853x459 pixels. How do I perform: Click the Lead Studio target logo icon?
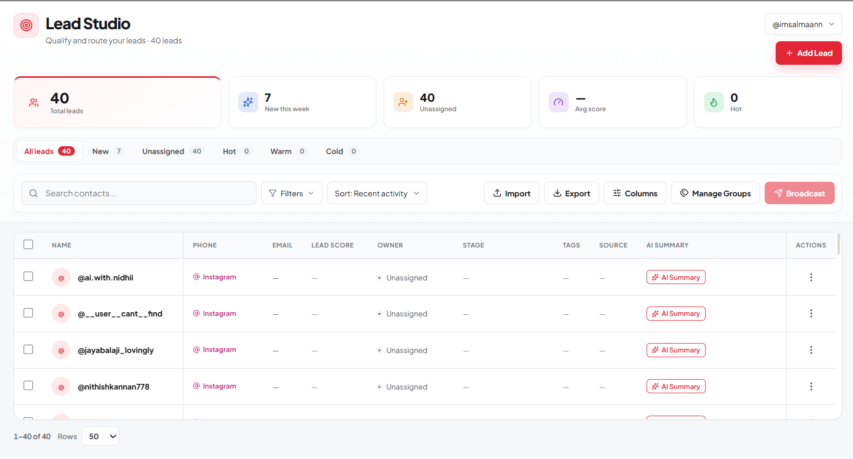[x=26, y=25]
